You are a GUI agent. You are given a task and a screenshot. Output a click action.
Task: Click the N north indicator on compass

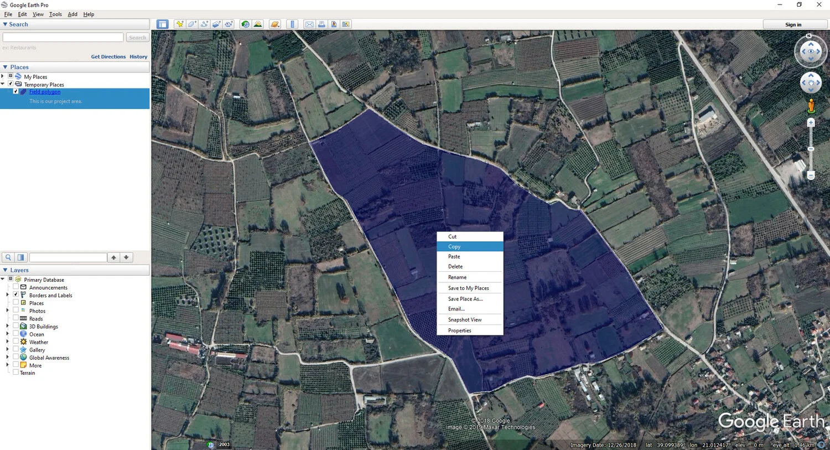point(809,36)
